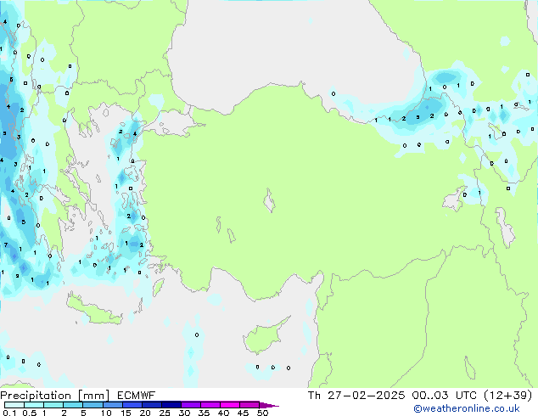Image resolution: width=538 pixels, height=416 pixels.
Task: Click the '50' legend scale value
Action: click(262, 413)
